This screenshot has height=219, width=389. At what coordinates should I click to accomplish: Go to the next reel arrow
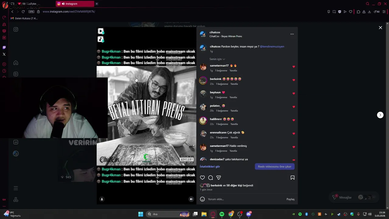(x=380, y=115)
